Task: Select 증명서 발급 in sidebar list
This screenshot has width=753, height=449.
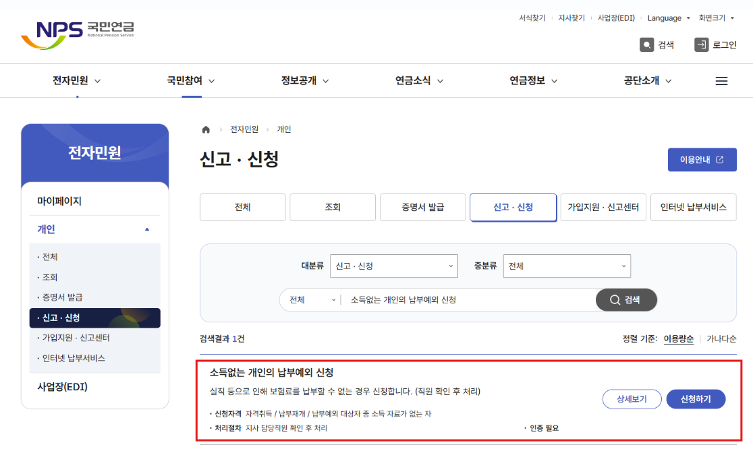Action: pyautogui.click(x=62, y=297)
